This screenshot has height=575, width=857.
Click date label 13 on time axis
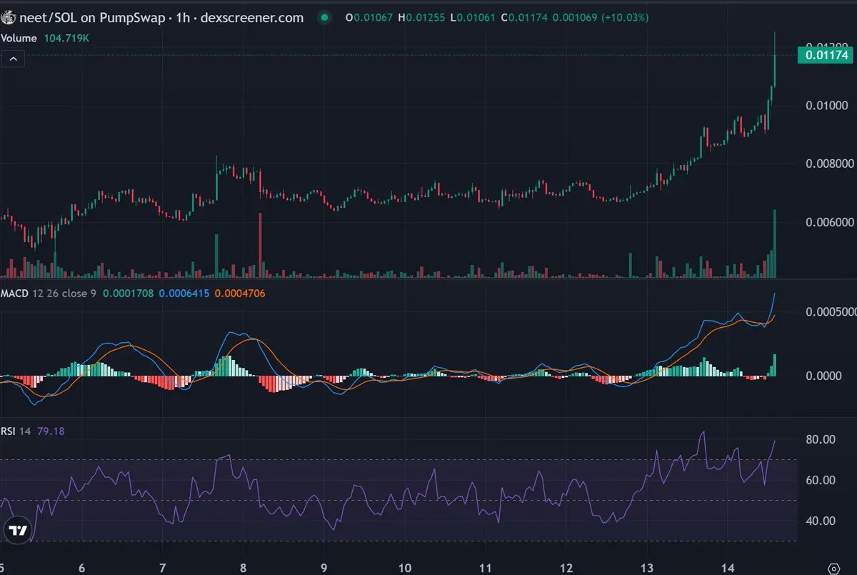click(648, 568)
